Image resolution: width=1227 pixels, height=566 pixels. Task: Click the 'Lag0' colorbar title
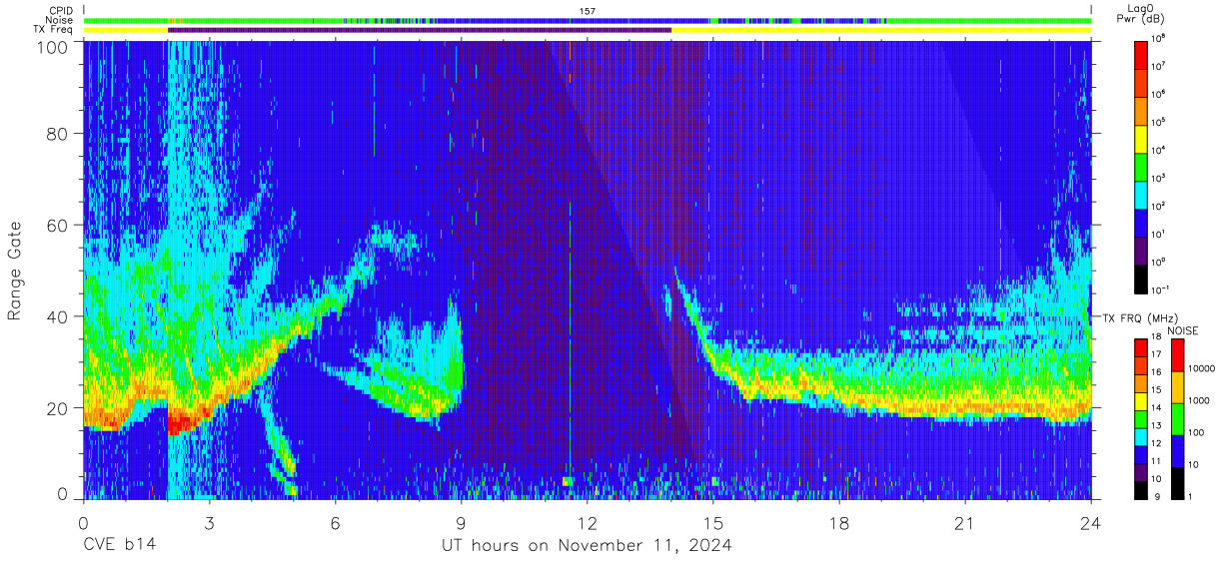pyautogui.click(x=1141, y=7)
